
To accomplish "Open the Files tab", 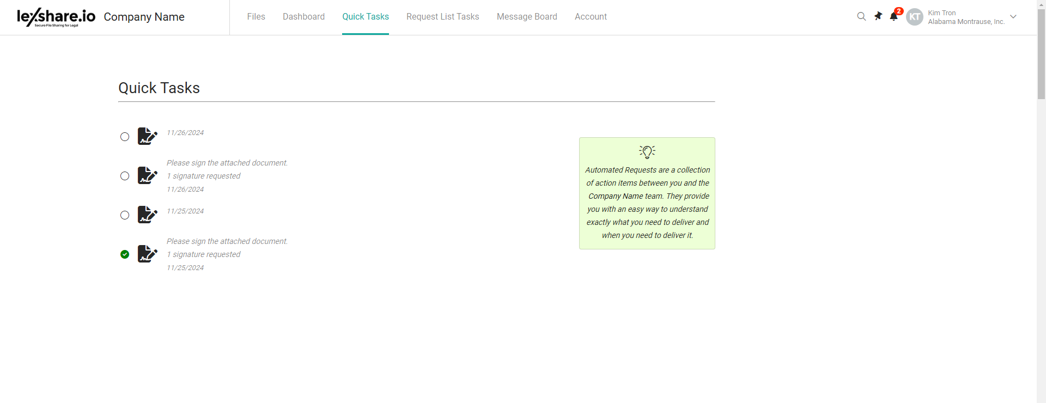I will [256, 17].
